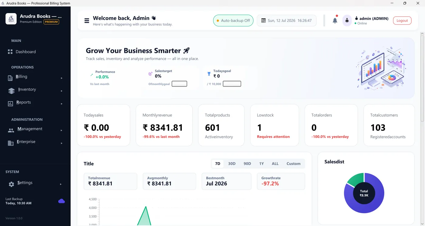This screenshot has width=425, height=226.
Task: Select the 7D time range tab
Action: click(218, 164)
